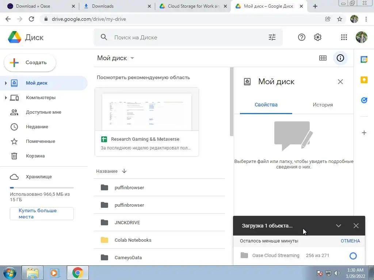Click the address bar URL
Image resolution: width=374 pixels, height=280 pixels.
tap(89, 19)
